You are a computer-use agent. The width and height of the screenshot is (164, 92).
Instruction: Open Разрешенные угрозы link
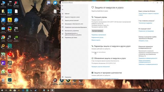[97, 37]
